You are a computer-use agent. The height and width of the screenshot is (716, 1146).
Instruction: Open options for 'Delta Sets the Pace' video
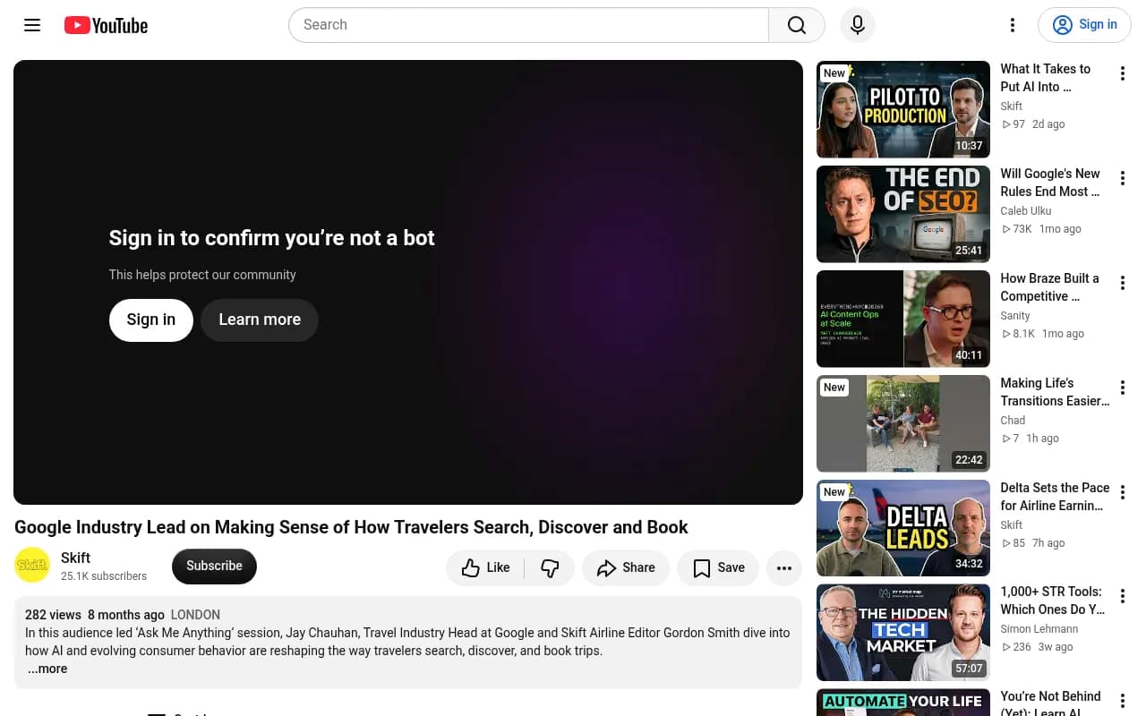coord(1122,492)
